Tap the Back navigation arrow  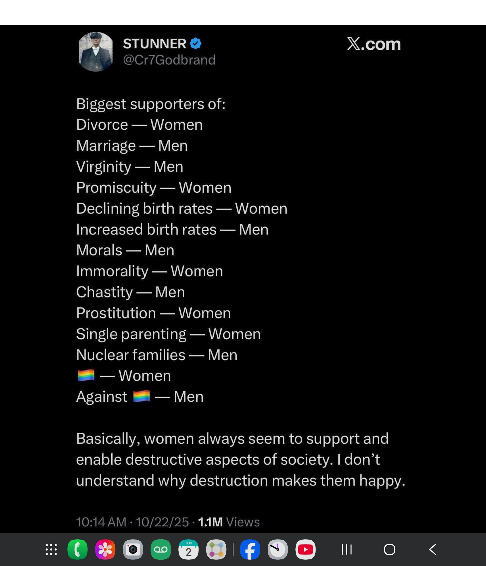coord(433,549)
